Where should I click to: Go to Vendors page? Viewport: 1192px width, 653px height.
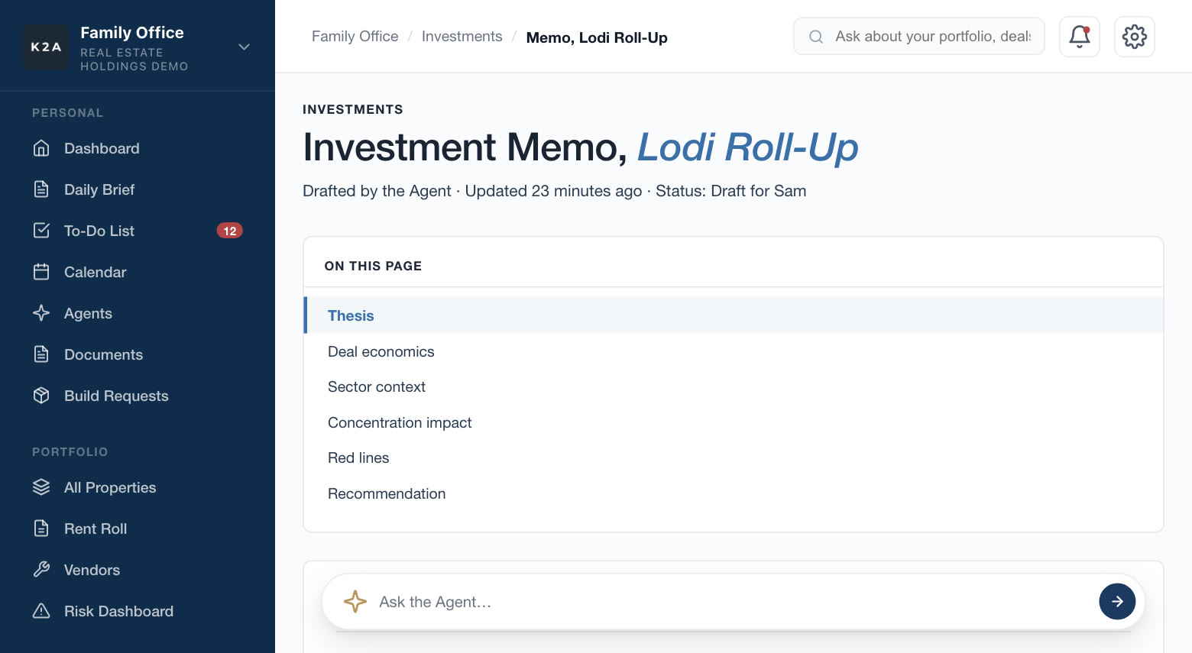point(138,570)
